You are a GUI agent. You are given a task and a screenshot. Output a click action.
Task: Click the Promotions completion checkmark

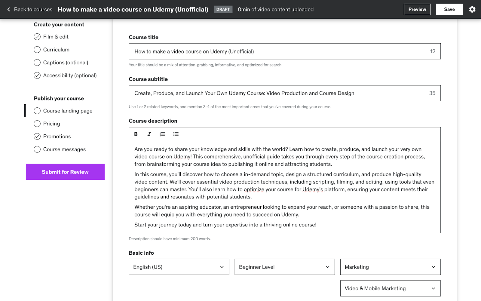click(37, 136)
